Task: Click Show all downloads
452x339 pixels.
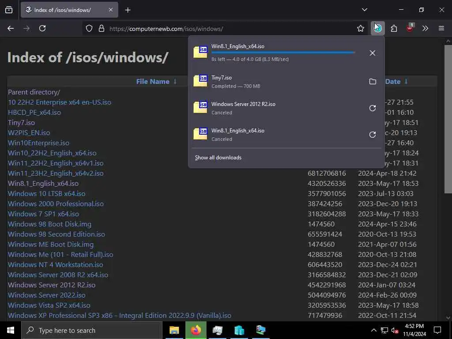Action: [218, 158]
